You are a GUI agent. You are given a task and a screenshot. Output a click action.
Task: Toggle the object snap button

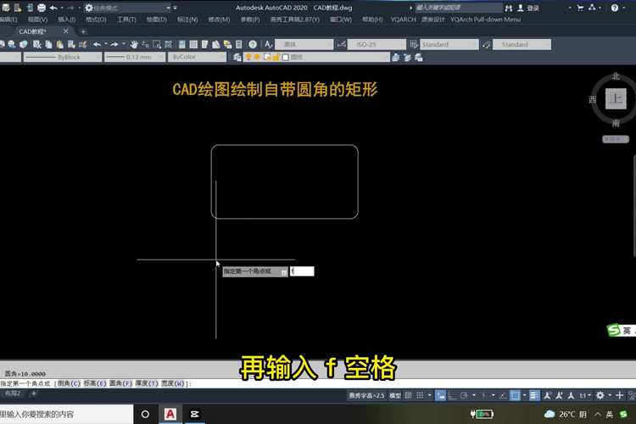tap(515, 395)
